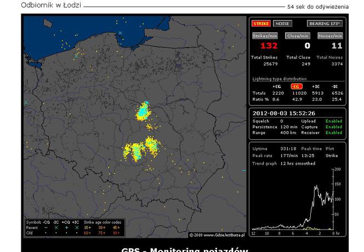Click the Total Close value 249
The width and height of the screenshot is (364, 252).
(306, 64)
